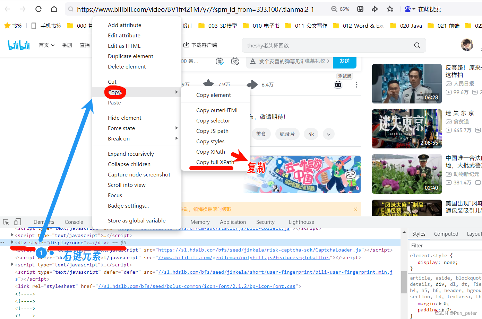Click the favorite star icon beside 7.9万
Viewport: 482px width, 319px height.
point(208,83)
